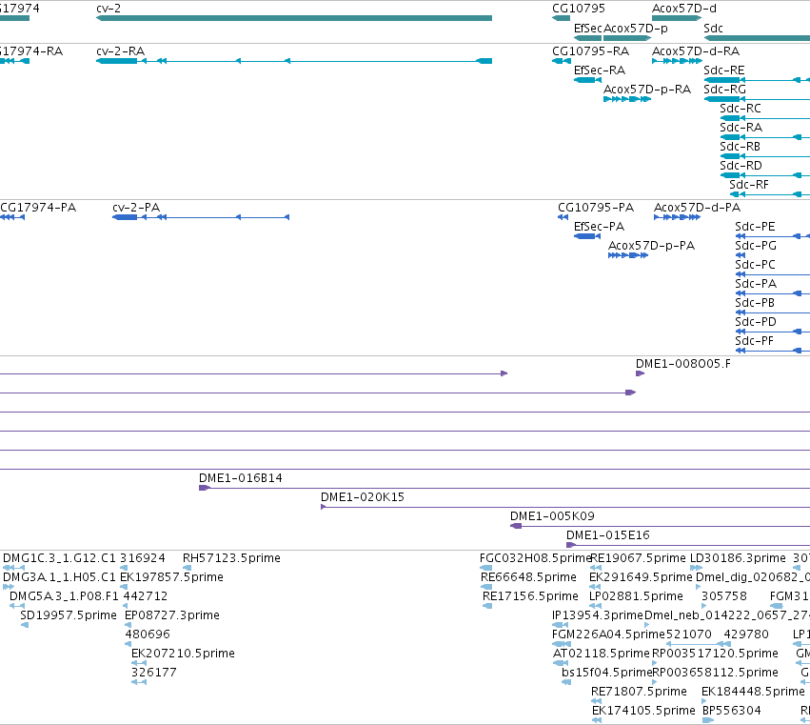
Task: Click the RE66648.5prime EST label
Action: tap(528, 577)
